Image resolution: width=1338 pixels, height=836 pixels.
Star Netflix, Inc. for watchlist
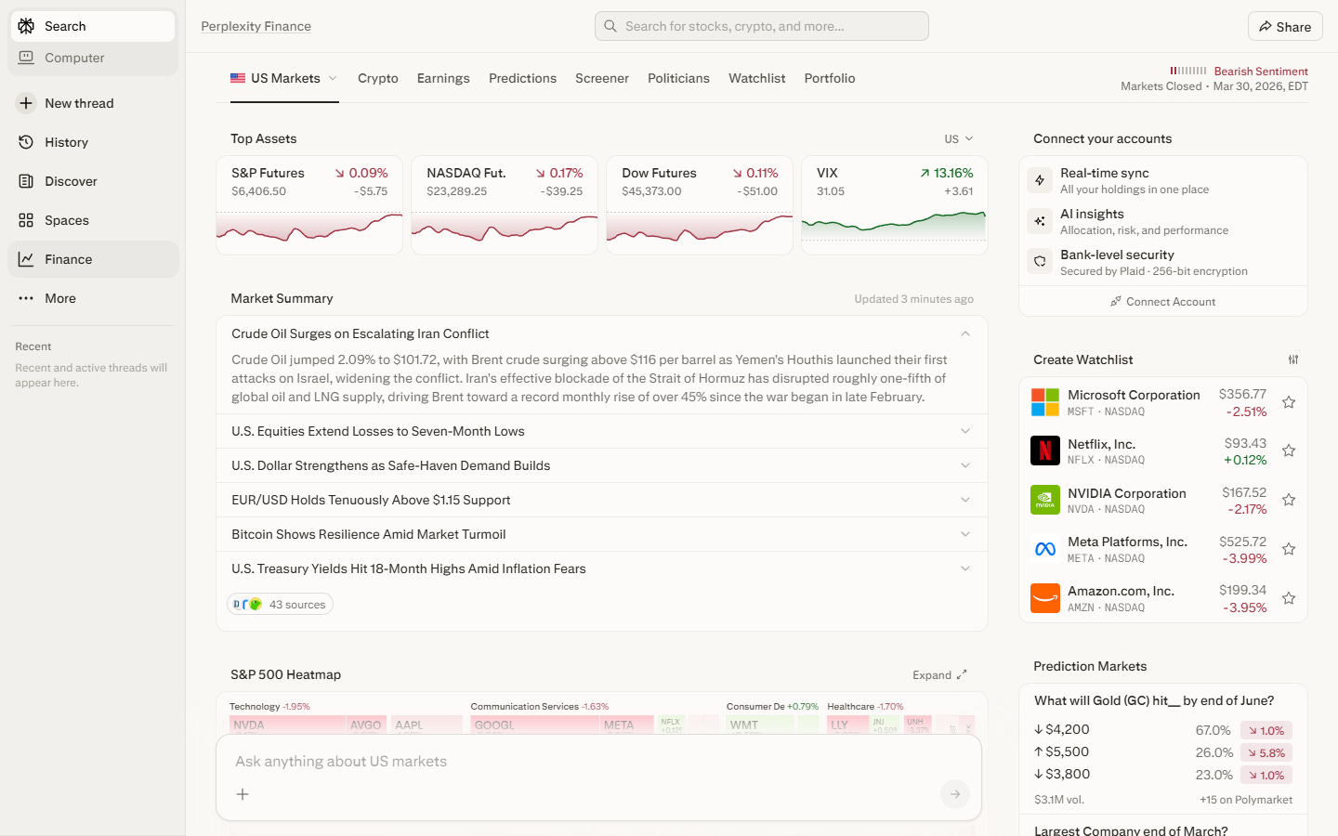pyautogui.click(x=1289, y=451)
